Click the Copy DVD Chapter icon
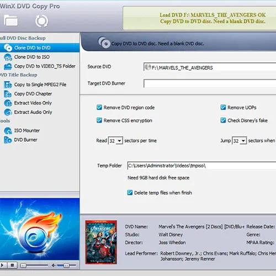The image size is (276, 276). tap(8, 94)
